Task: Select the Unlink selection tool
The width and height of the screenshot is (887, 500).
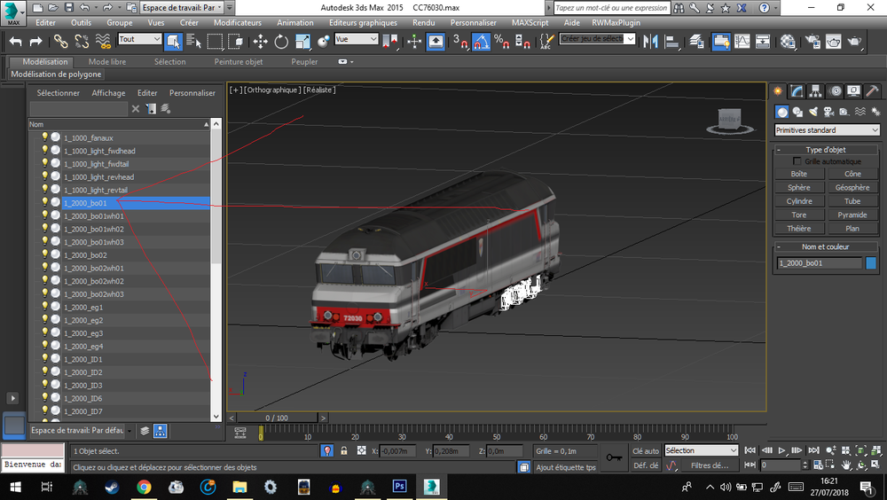Action: [82, 42]
